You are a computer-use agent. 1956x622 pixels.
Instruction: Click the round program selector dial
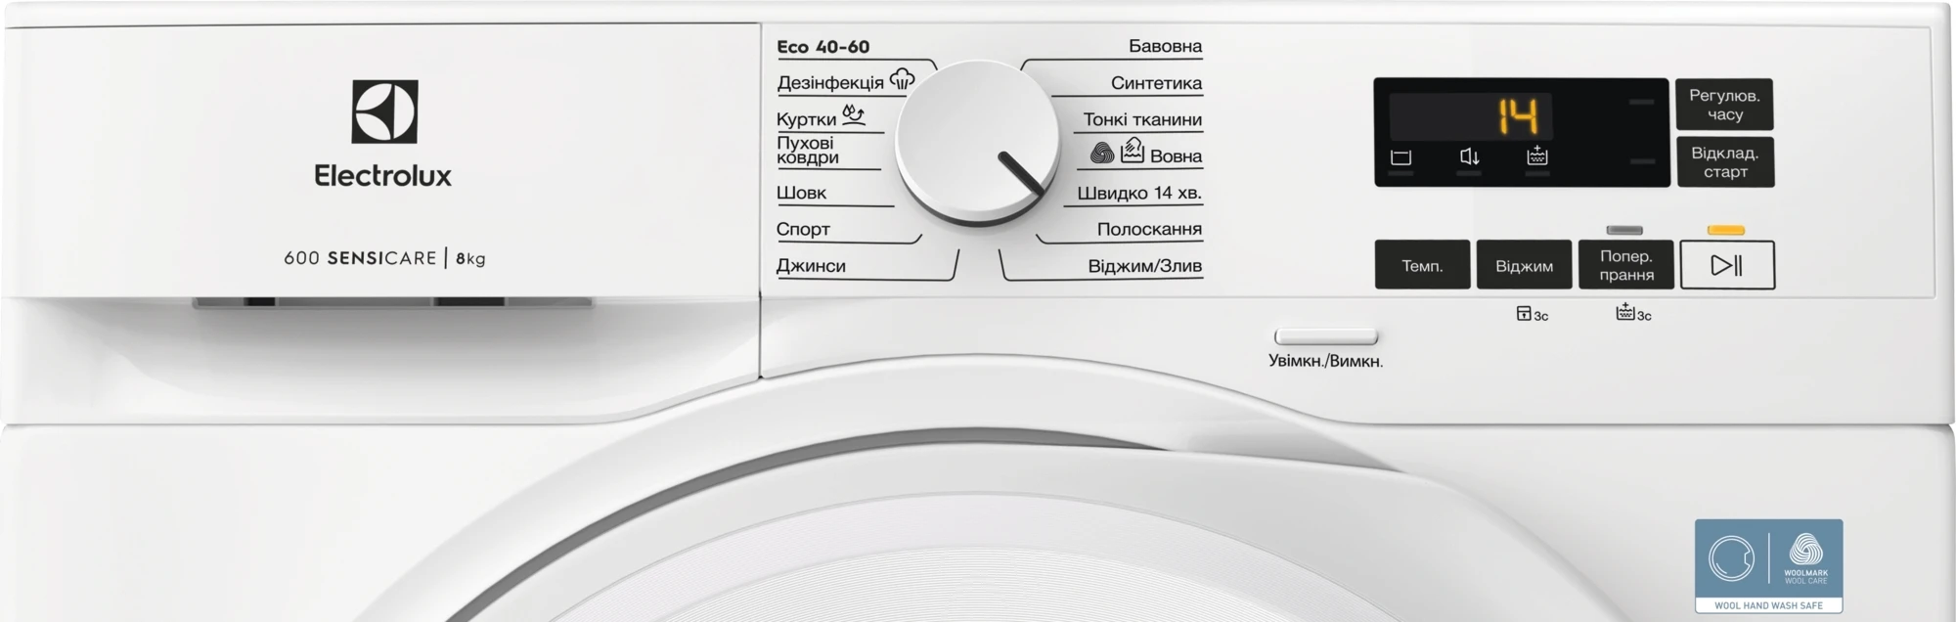tap(977, 143)
